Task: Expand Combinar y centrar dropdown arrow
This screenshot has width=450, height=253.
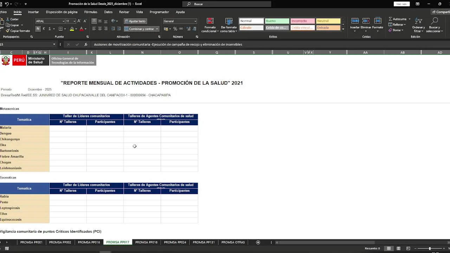Action: [157, 29]
